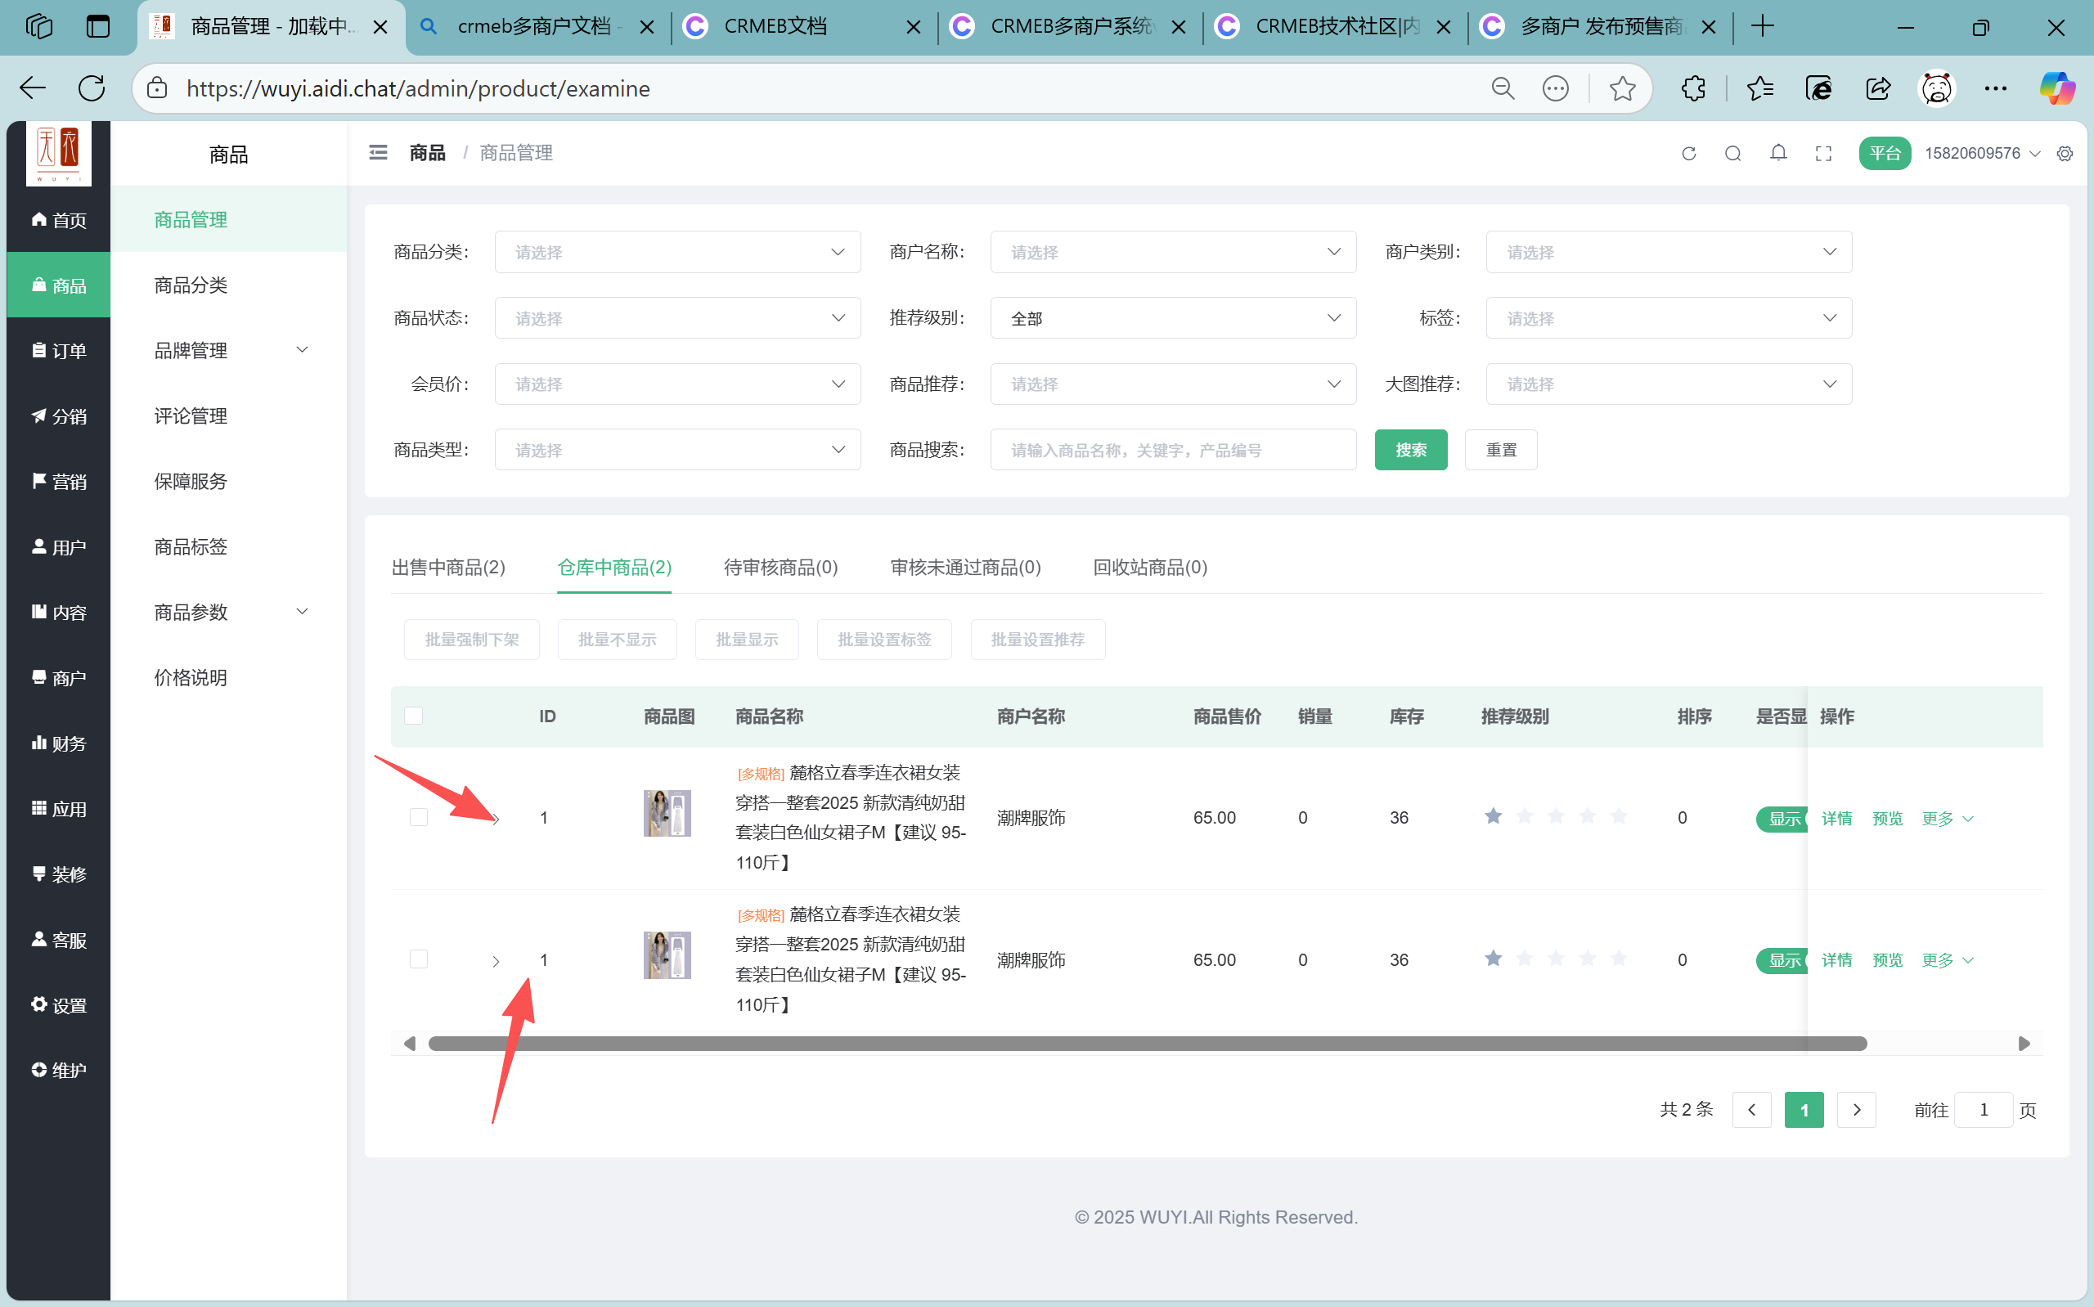This screenshot has height=1307, width=2094.
Task: Set second product's recommendation to fifth star
Action: tap(1619, 959)
